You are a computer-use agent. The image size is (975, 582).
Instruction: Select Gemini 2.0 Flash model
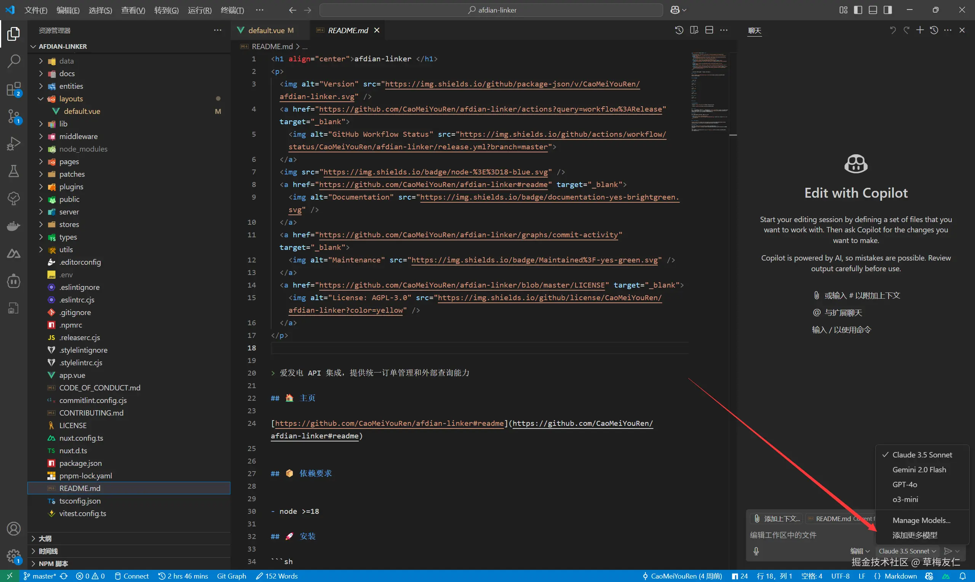922,470
